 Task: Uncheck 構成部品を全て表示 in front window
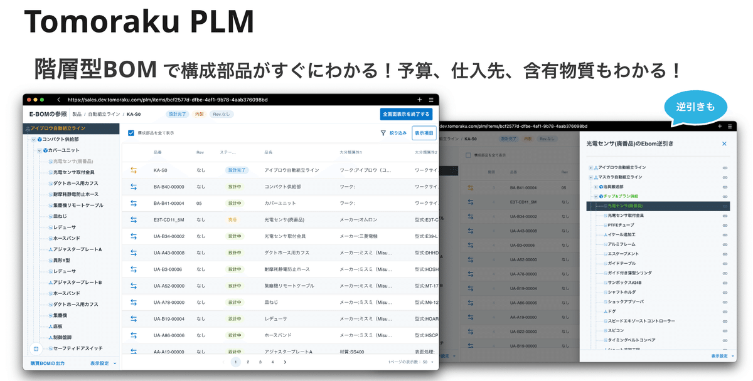(131, 133)
